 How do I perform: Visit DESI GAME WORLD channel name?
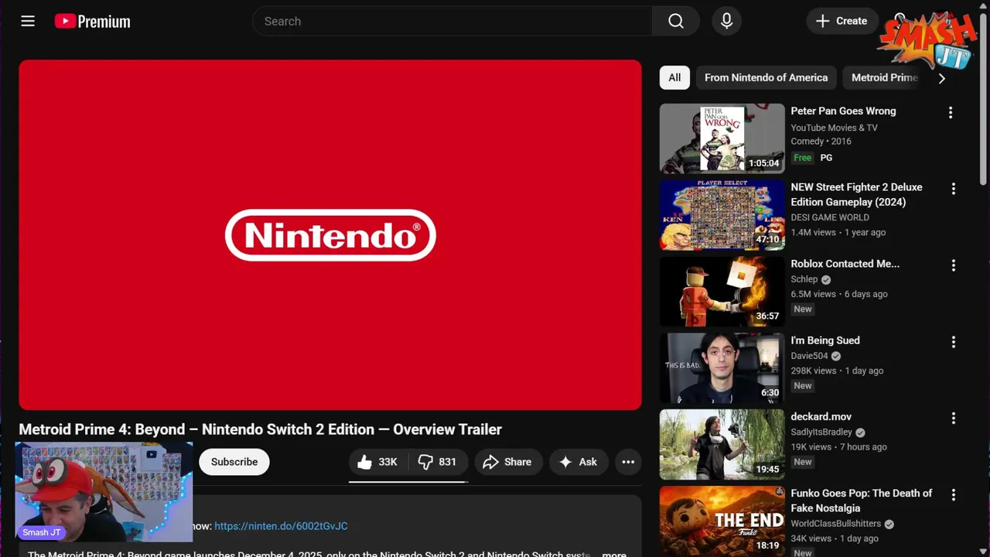point(830,217)
